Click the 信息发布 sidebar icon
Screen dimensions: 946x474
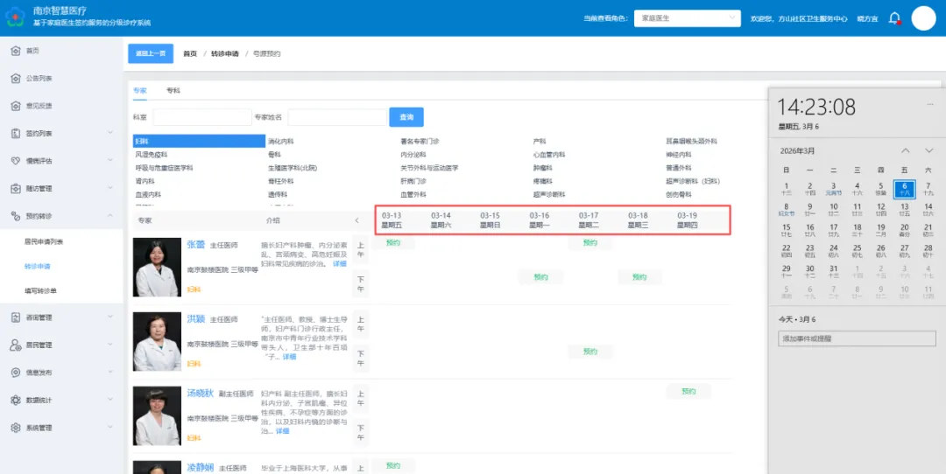[17, 373]
